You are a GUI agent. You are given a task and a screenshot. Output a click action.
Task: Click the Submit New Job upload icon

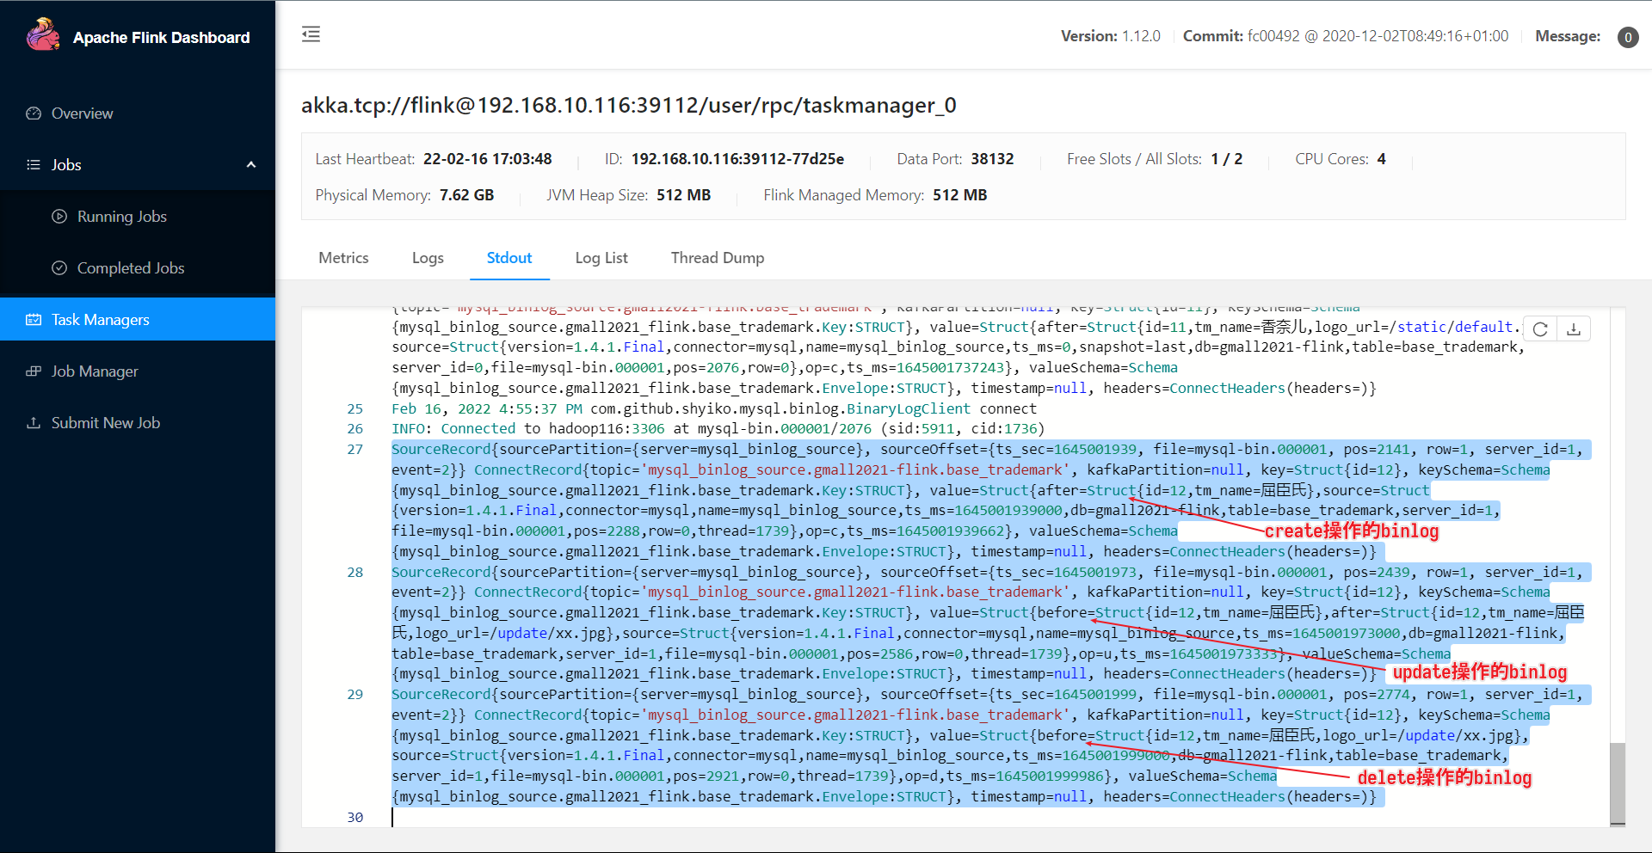pos(34,423)
